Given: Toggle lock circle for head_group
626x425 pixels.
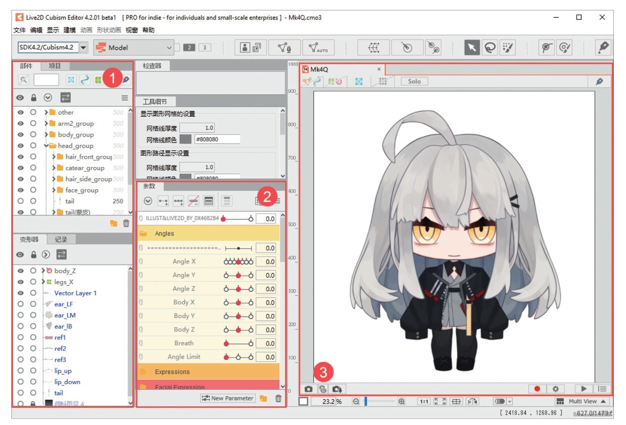Looking at the screenshot, I should (x=33, y=145).
